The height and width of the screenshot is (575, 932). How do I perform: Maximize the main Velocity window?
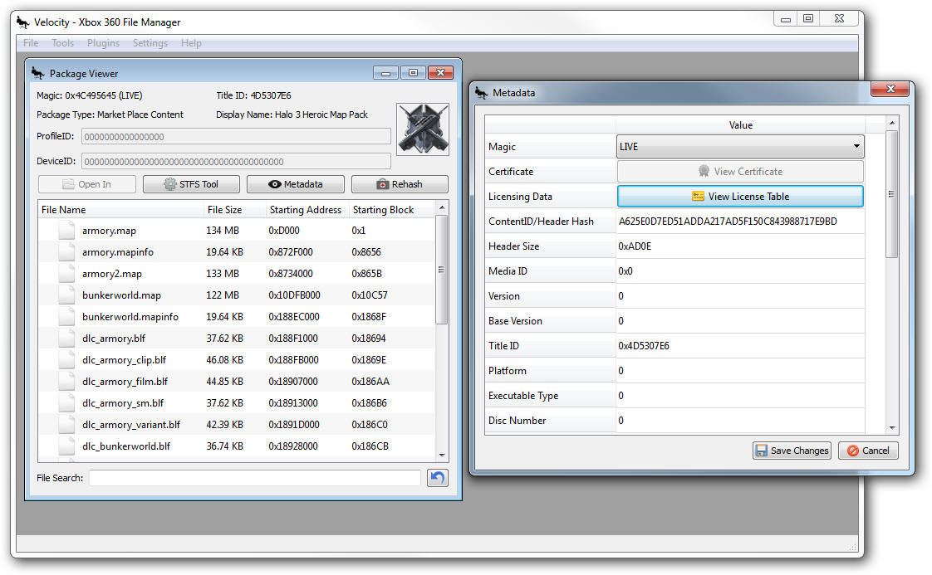click(807, 18)
